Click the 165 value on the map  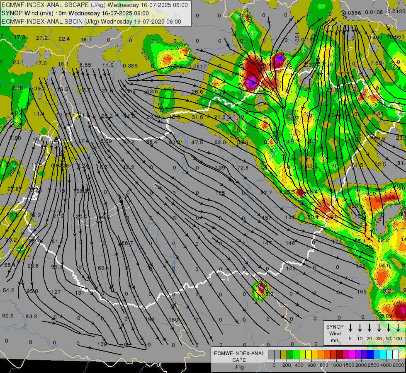tap(362, 292)
